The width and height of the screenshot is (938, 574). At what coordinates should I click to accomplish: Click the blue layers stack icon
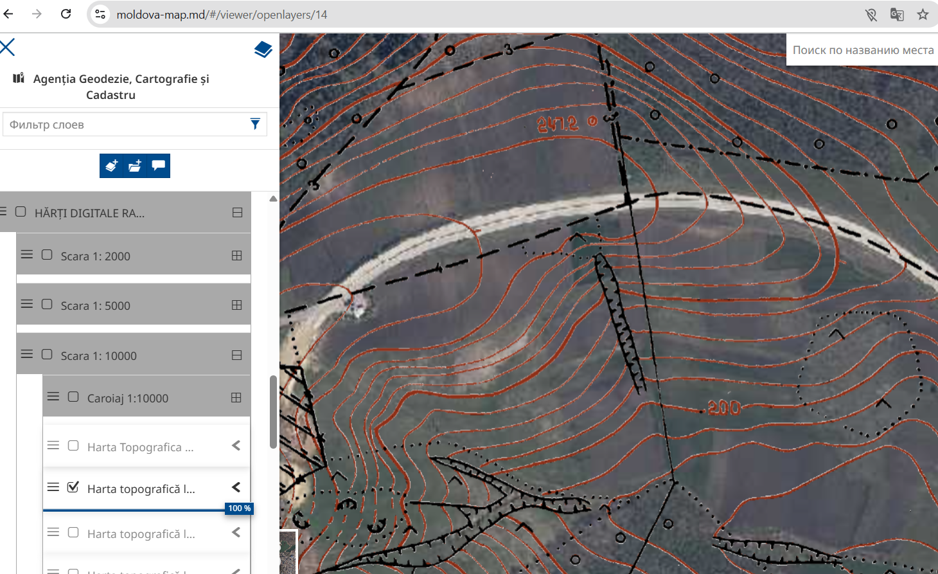tap(263, 49)
